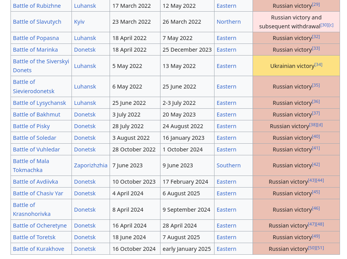
Task: Open citation [41] for Vuhledar
Action: pos(316,148)
